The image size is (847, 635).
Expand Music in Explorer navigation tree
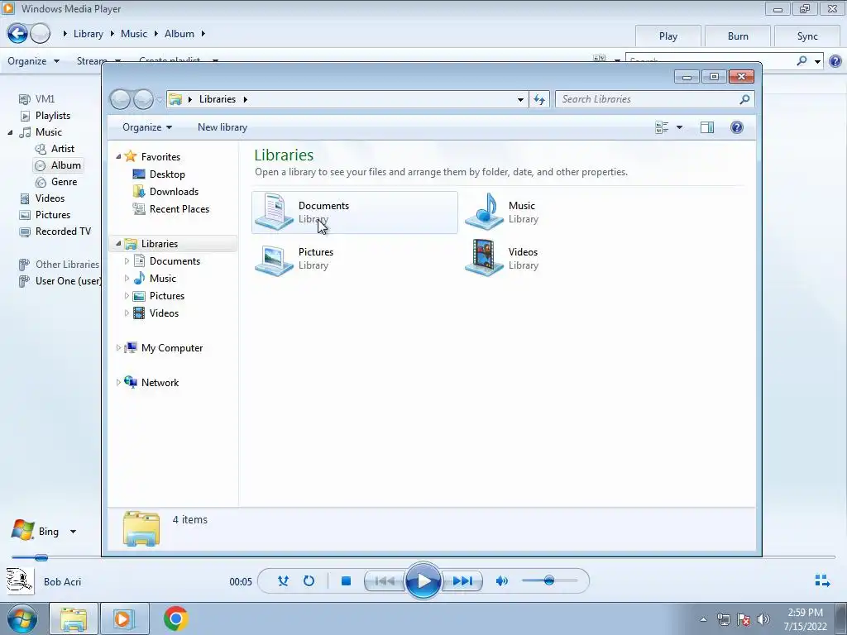coord(127,279)
